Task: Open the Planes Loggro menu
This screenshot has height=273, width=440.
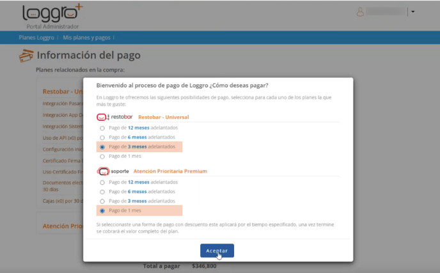Action: tap(37, 38)
